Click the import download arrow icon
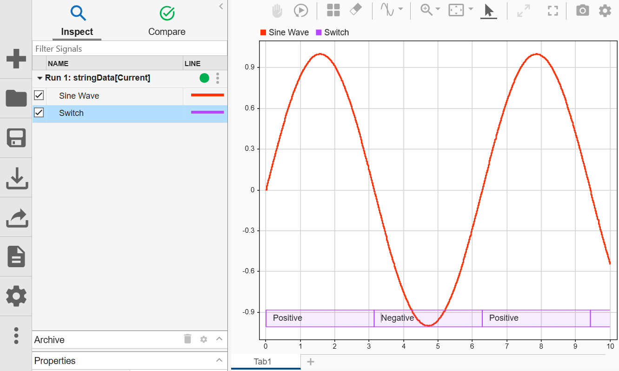 [x=17, y=178]
